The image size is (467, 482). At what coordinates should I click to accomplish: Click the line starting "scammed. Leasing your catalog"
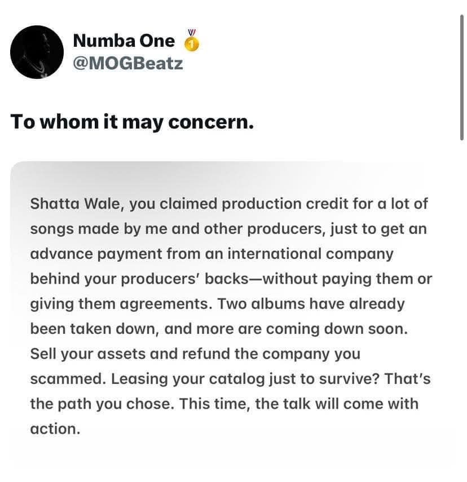point(231,379)
